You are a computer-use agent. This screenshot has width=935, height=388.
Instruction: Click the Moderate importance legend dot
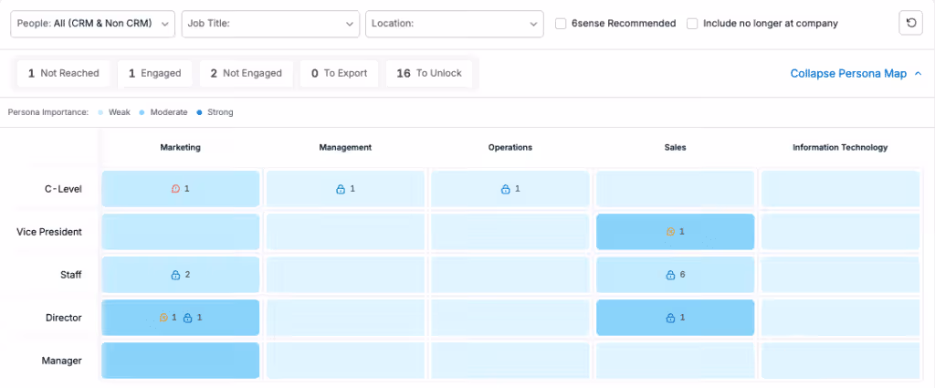(x=142, y=112)
